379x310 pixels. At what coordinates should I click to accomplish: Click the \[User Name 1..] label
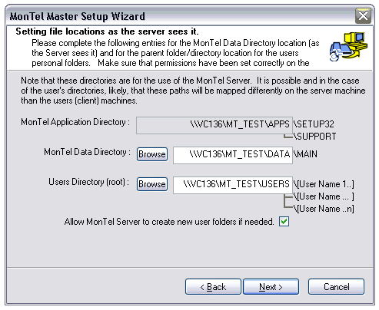pyautogui.click(x=324, y=184)
